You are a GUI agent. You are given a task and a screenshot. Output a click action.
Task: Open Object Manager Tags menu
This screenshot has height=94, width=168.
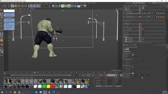(139, 5)
